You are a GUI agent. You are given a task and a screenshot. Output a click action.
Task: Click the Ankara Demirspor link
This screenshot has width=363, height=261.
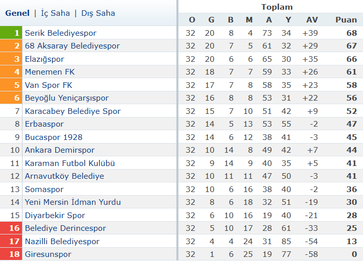point(60,150)
